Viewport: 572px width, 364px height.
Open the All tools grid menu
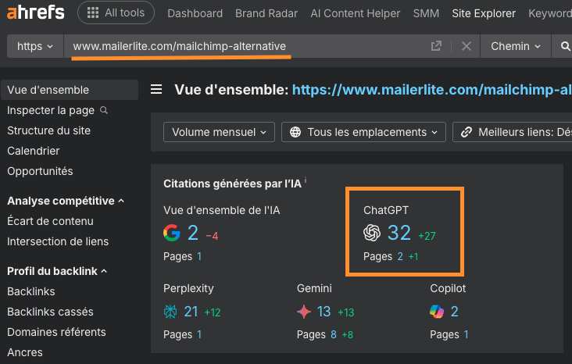[x=116, y=12]
